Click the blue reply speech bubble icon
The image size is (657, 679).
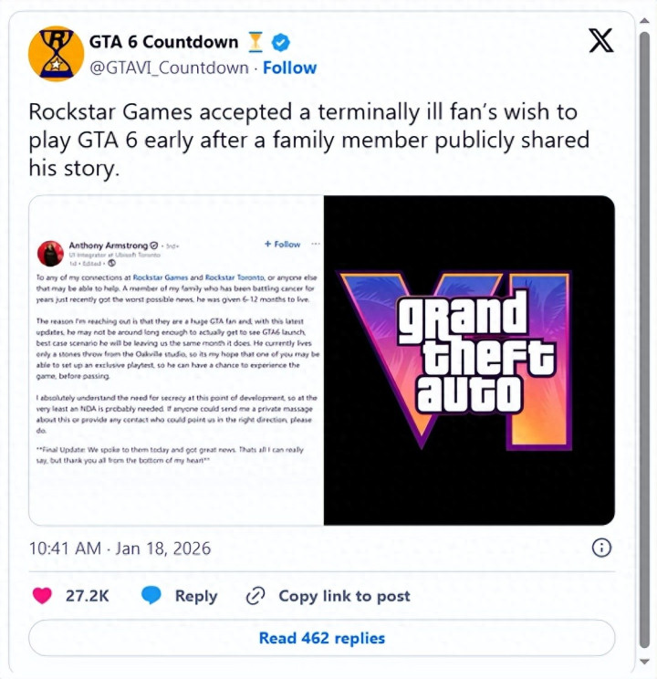coord(151,596)
